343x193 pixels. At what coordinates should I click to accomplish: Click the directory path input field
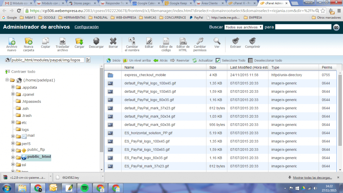[x=48, y=60]
